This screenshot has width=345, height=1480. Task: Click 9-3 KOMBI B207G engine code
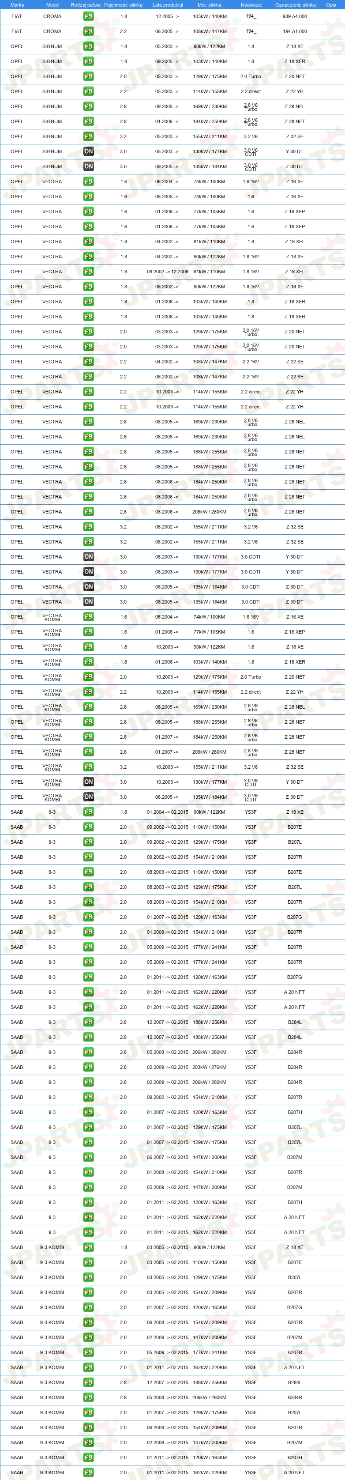(295, 1307)
